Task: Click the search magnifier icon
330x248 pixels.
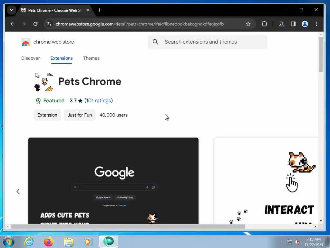Action: click(x=155, y=42)
